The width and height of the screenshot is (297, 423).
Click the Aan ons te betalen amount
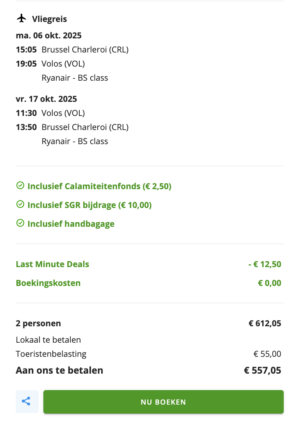(263, 370)
